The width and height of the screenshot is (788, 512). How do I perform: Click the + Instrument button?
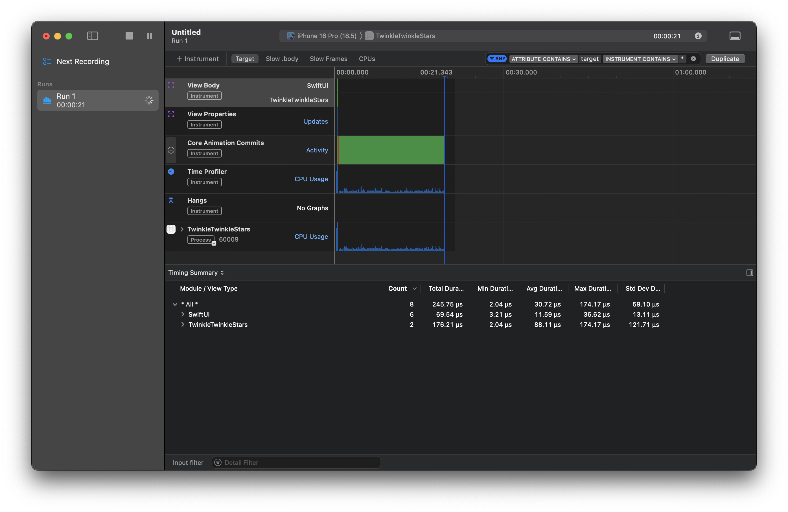click(x=198, y=59)
